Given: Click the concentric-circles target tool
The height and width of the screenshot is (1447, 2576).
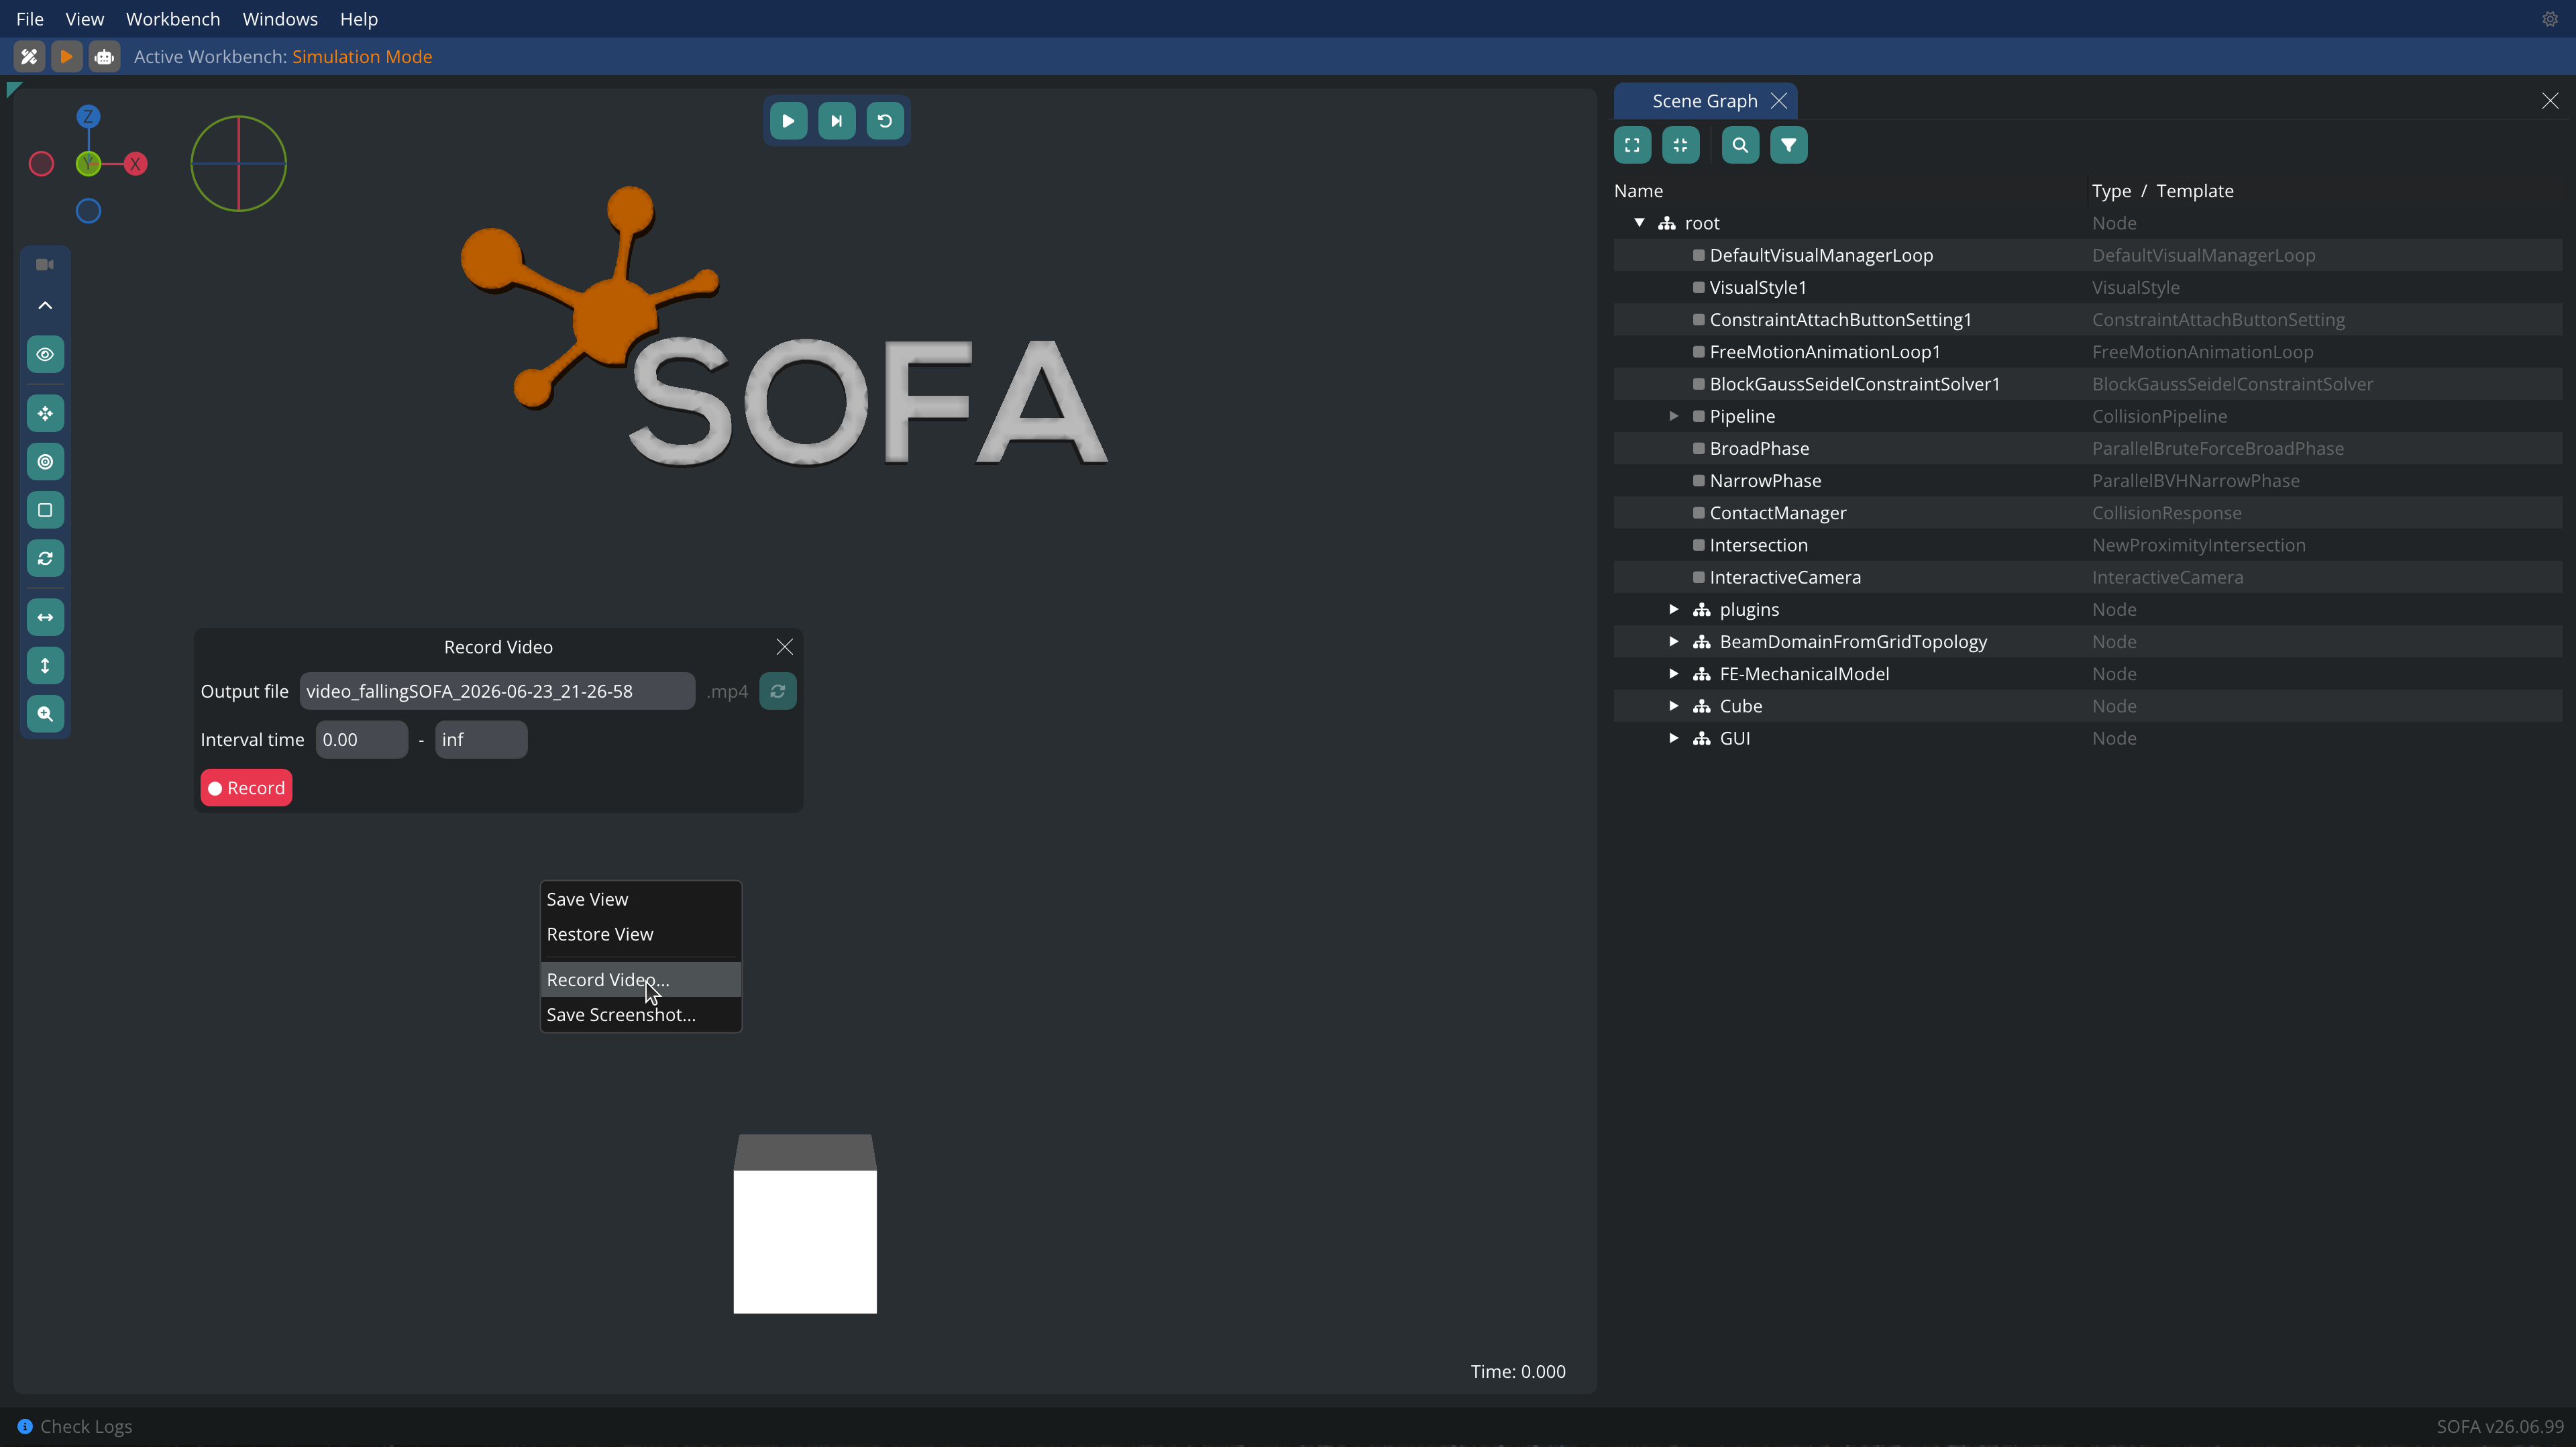Looking at the screenshot, I should click(x=45, y=462).
